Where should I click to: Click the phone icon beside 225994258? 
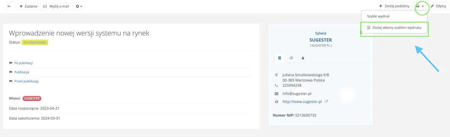(276, 85)
